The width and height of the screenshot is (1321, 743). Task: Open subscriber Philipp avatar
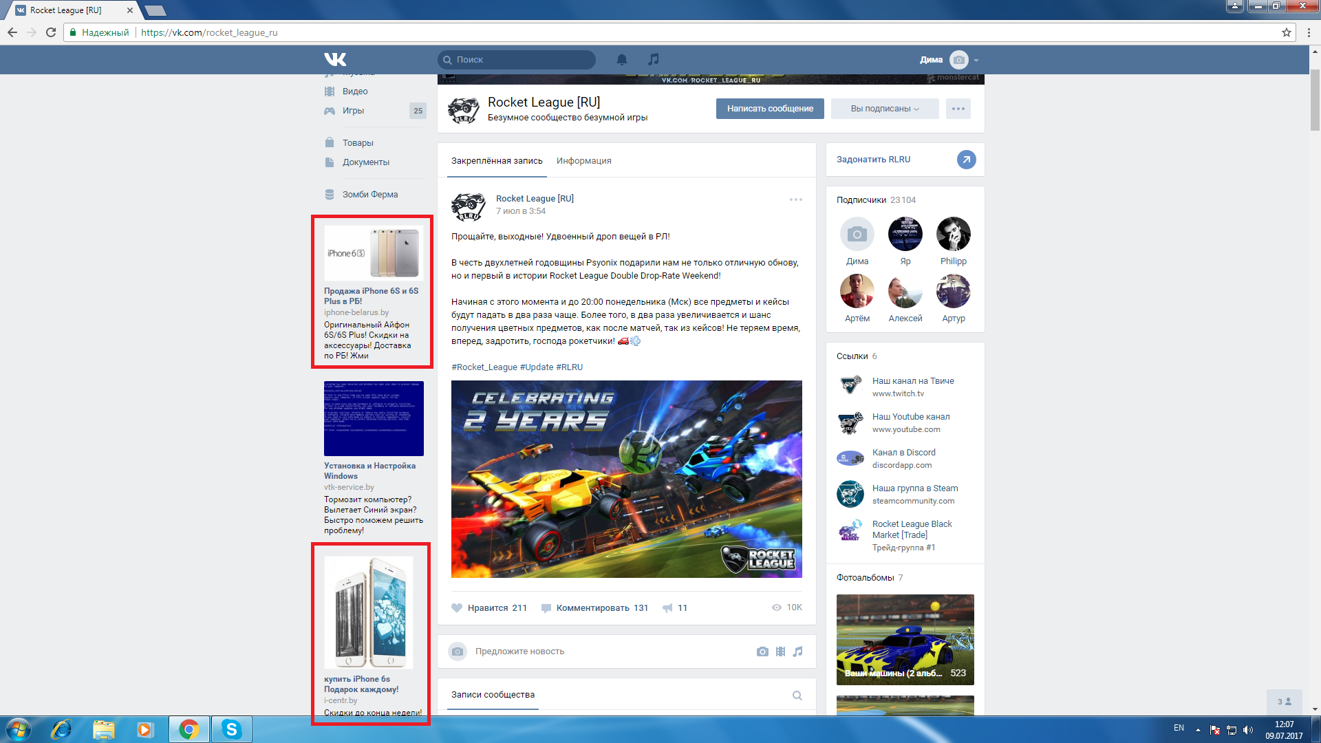click(x=954, y=235)
